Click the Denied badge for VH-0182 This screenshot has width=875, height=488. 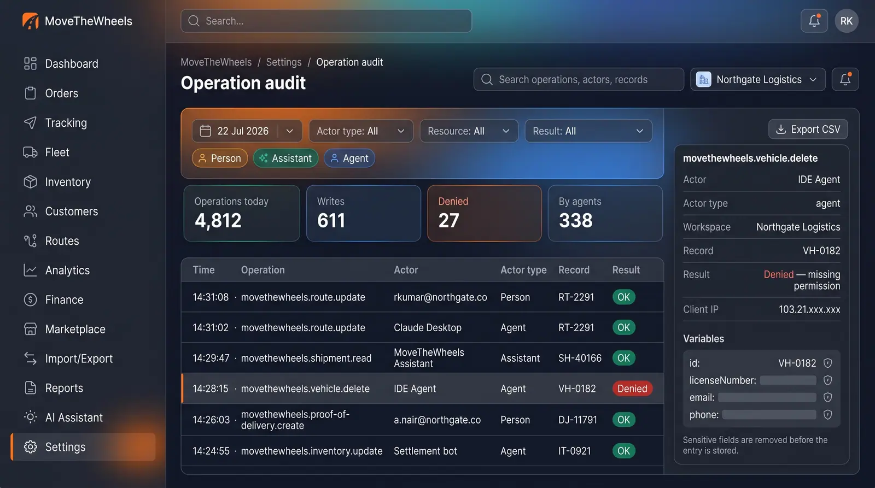632,389
